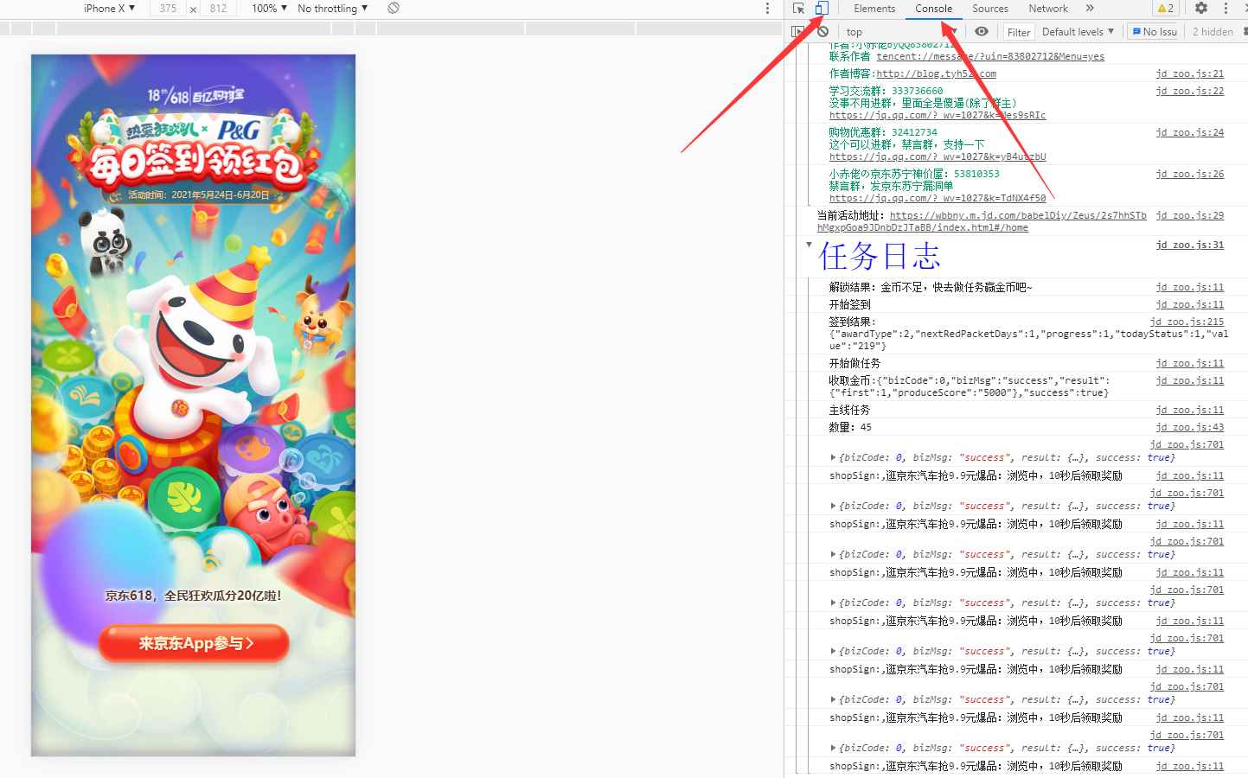Open device toolbar more options dots
Image resolution: width=1248 pixels, height=778 pixels.
pyautogui.click(x=767, y=9)
